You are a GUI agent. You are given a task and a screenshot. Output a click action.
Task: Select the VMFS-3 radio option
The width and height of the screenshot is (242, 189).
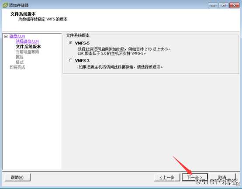[x=70, y=60]
